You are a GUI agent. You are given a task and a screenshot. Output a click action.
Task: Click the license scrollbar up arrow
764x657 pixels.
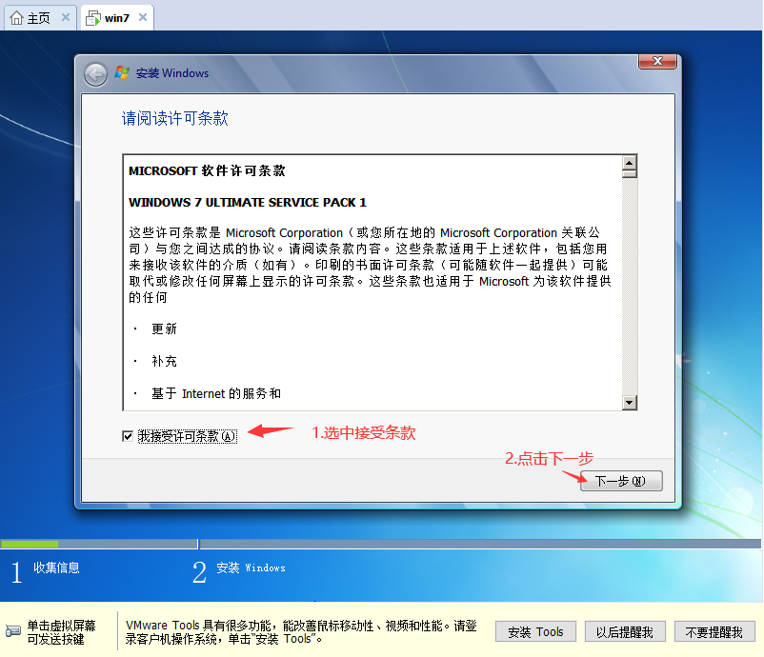click(630, 163)
